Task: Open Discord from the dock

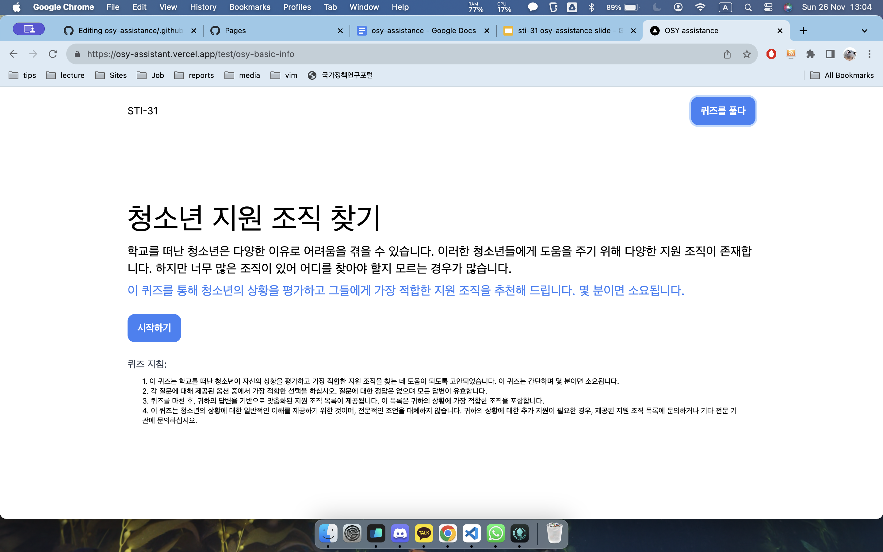Action: (400, 533)
